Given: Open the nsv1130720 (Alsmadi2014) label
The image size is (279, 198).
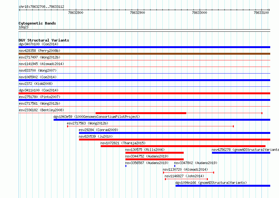Looking at the screenshot, I should click(x=185, y=169).
